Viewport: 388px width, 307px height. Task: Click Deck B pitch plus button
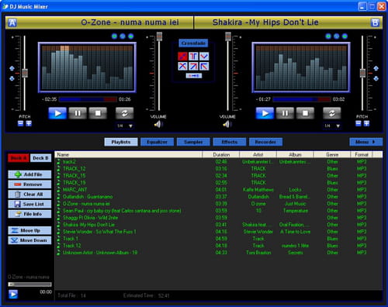(x=366, y=123)
